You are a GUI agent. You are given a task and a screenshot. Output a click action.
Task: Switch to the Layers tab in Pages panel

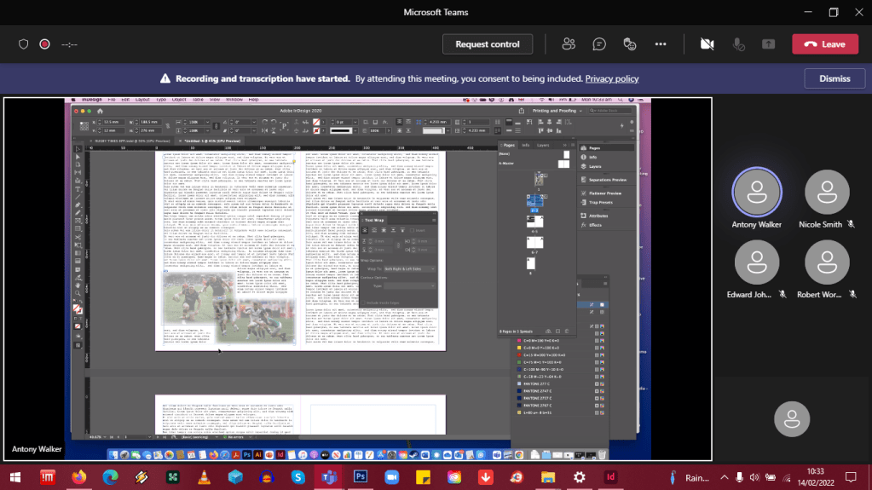tap(543, 145)
